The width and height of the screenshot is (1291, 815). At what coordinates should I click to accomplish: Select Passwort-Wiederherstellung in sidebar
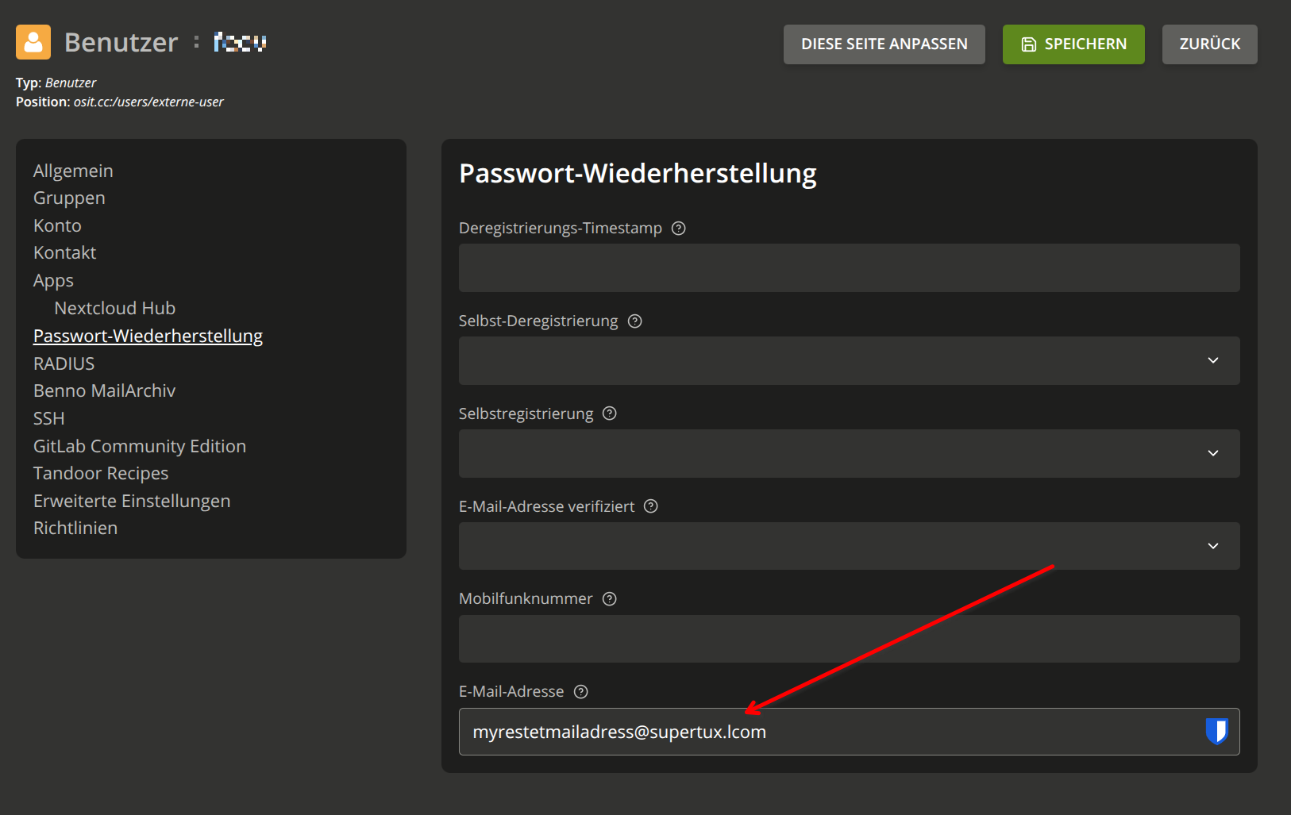pyautogui.click(x=148, y=336)
